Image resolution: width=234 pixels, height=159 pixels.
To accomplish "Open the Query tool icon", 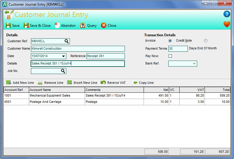I will (x=83, y=25).
